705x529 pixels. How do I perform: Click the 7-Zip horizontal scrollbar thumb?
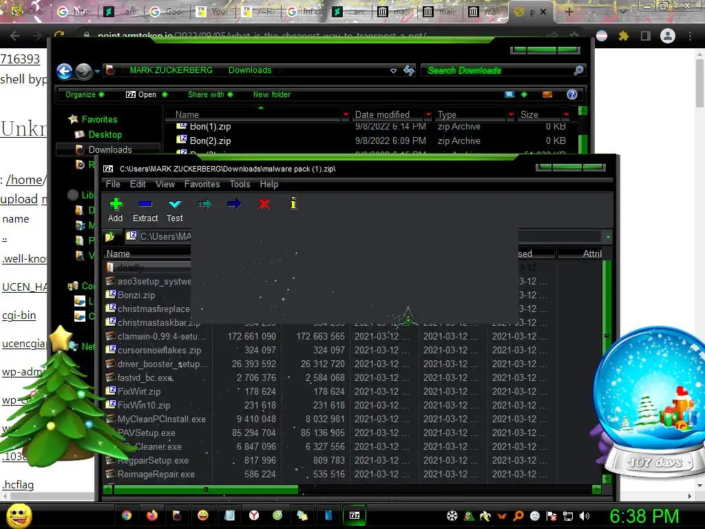click(x=206, y=490)
